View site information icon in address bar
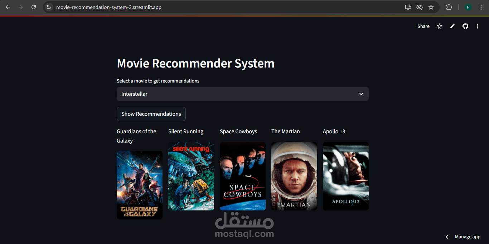Image resolution: width=489 pixels, height=244 pixels. point(49,7)
